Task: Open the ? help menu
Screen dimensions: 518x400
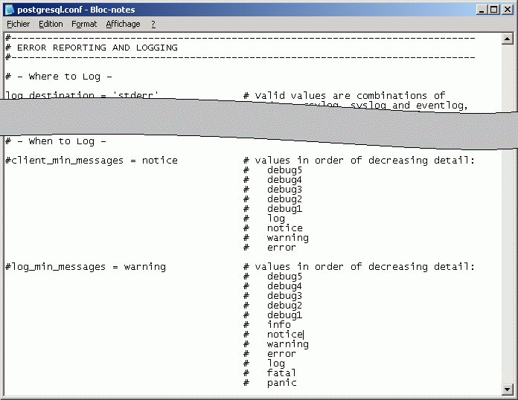Action: (153, 24)
